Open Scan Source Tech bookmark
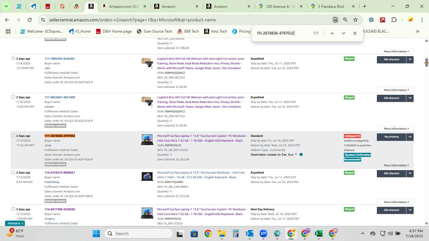The height and width of the screenshot is (241, 429). 155,31
